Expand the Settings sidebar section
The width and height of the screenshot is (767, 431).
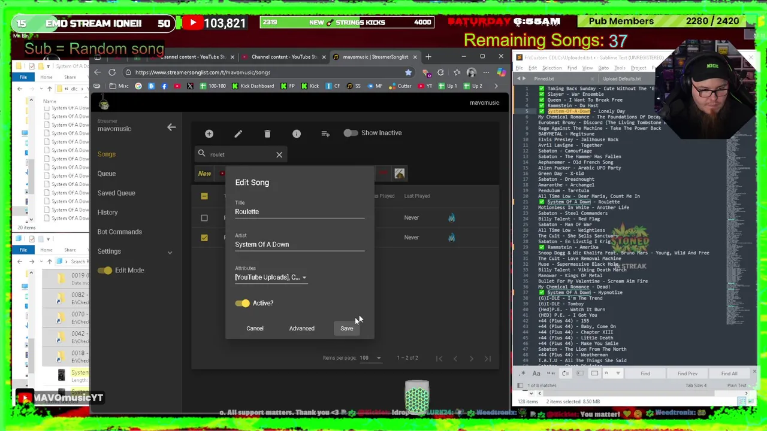[x=135, y=251]
